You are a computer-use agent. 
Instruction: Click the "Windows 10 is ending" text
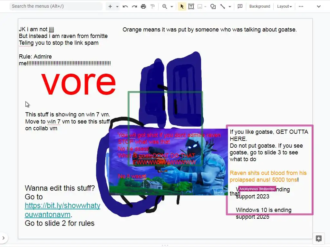pos(264,210)
